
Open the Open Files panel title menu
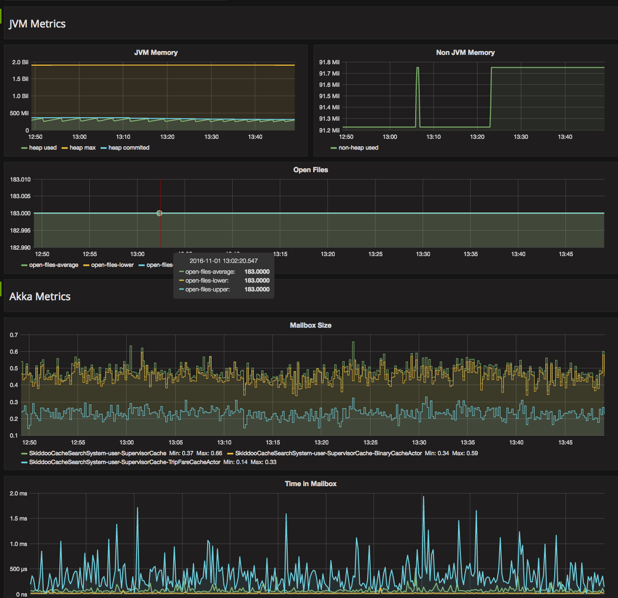[x=310, y=170]
